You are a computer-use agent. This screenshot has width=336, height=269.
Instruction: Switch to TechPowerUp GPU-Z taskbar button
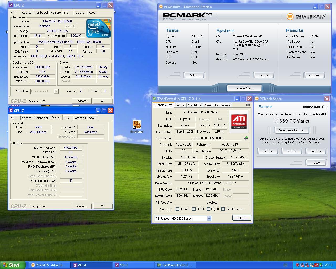pyautogui.click(x=175, y=265)
